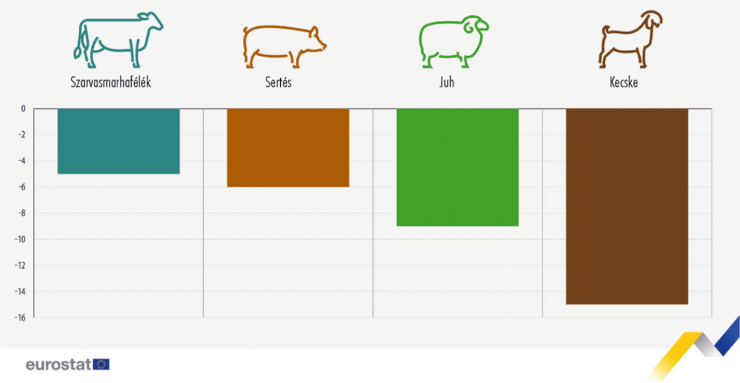
Task: Click the teal cattle bar
Action: coord(118,141)
